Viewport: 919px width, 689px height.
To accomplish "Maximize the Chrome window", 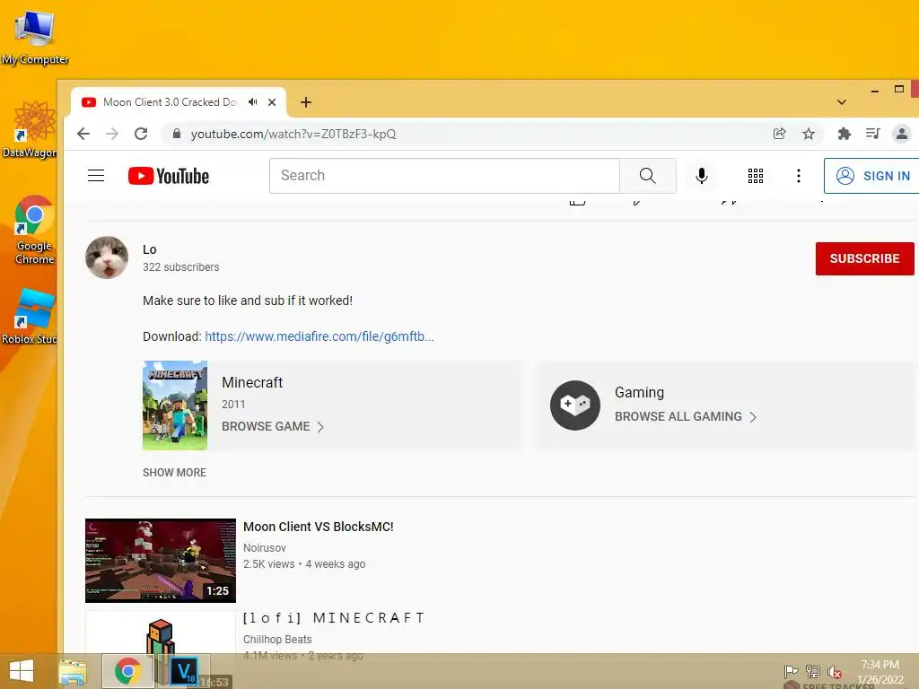I will [x=899, y=89].
